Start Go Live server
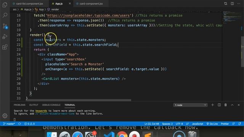 [212, 124]
